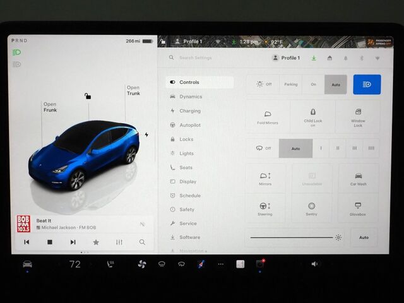Image resolution: width=404 pixels, height=303 pixels.
Task: Set wipers to speed II
Action: click(x=338, y=148)
